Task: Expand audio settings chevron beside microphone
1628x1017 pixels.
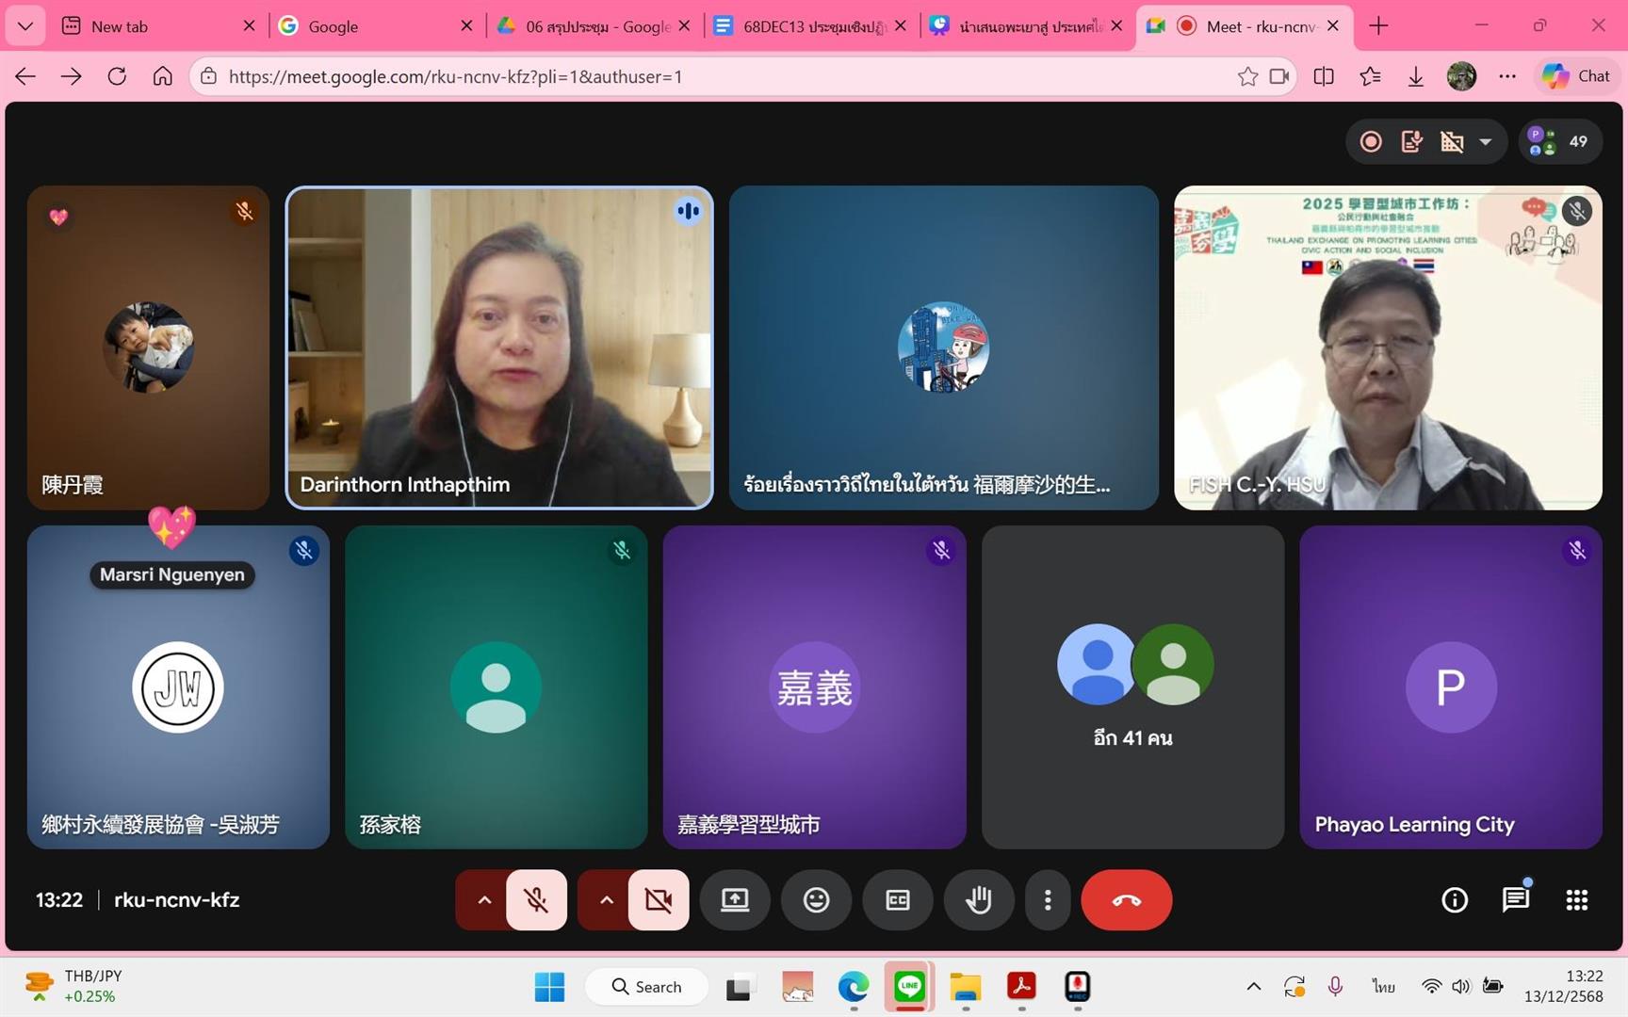Action: [x=484, y=900]
